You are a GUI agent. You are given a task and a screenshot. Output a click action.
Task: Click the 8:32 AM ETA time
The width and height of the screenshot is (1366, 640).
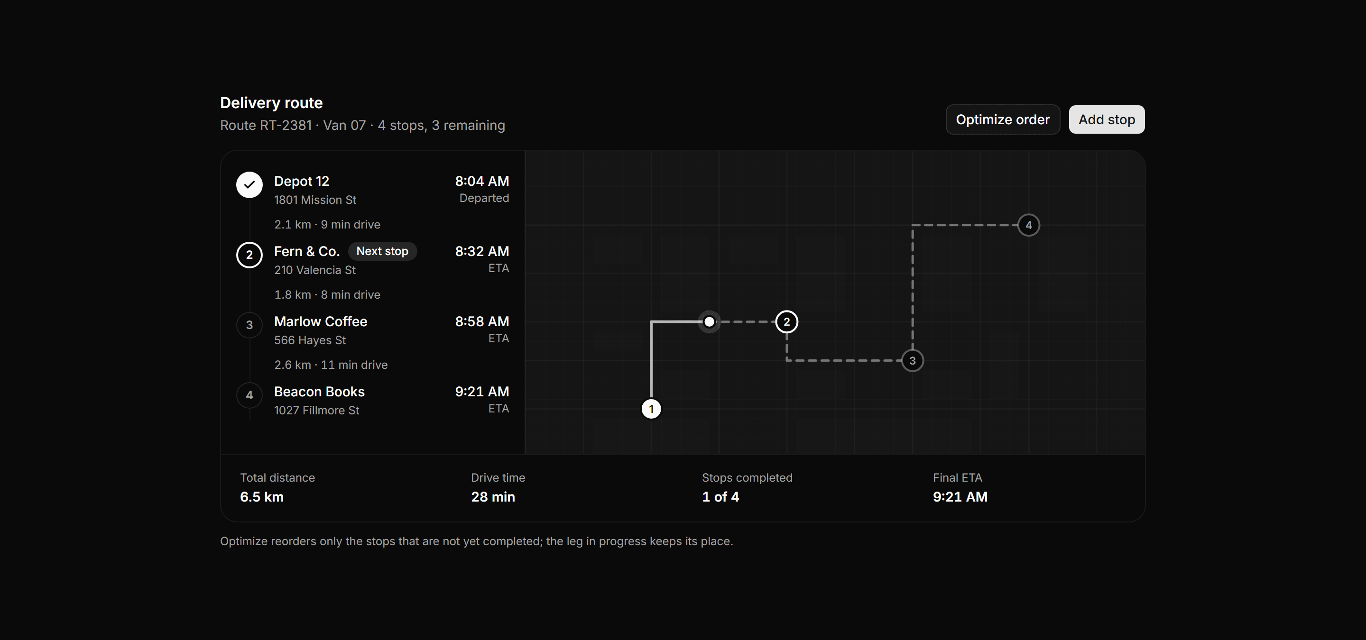(x=481, y=251)
